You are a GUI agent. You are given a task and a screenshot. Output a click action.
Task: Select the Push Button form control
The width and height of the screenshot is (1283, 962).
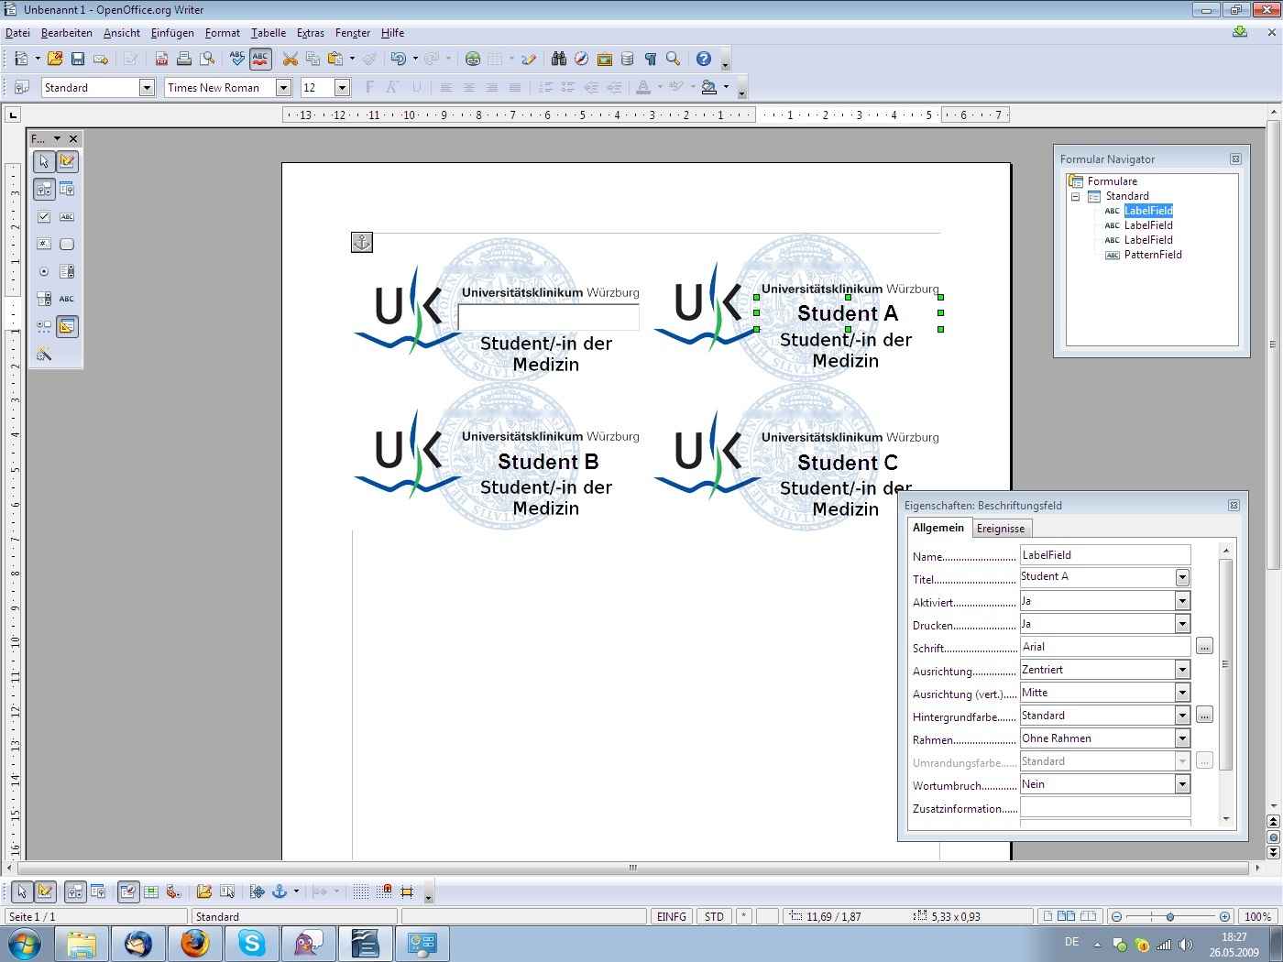[67, 245]
